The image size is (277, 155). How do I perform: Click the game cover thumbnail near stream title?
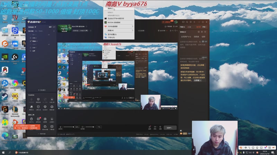click(64, 29)
